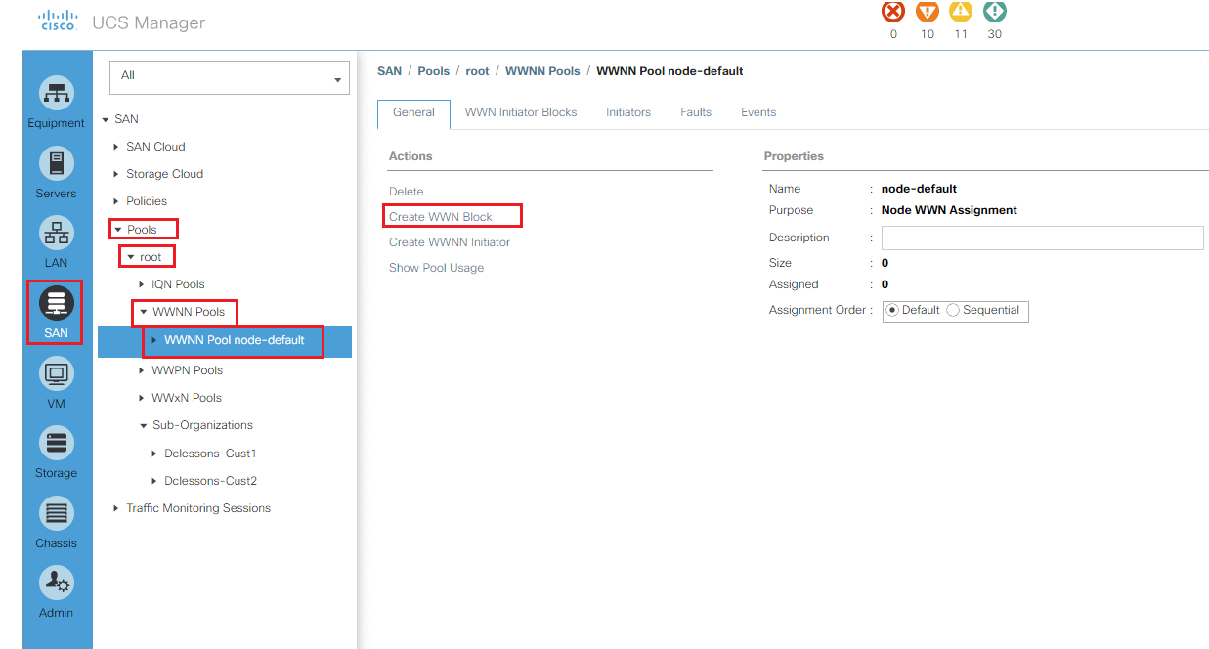
Task: Expand the WWPN Pools node
Action: click(142, 370)
